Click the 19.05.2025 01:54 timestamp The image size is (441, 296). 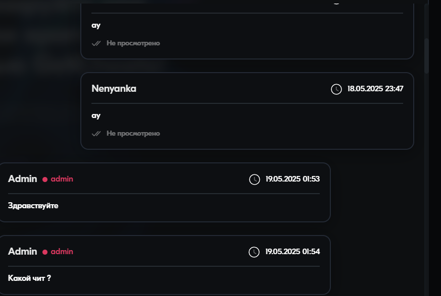tap(292, 252)
